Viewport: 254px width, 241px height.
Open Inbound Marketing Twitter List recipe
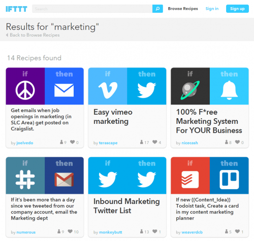pyautogui.click(x=126, y=206)
